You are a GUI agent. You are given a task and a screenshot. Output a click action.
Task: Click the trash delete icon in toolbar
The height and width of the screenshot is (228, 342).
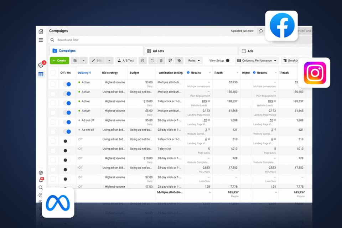tap(161, 61)
